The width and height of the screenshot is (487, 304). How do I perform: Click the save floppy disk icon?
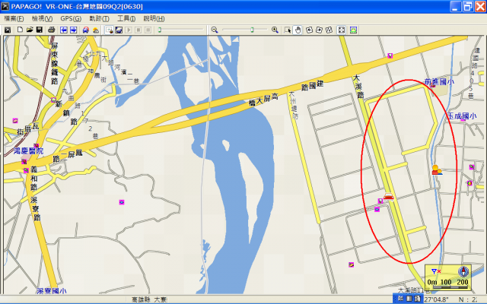click(x=40, y=30)
